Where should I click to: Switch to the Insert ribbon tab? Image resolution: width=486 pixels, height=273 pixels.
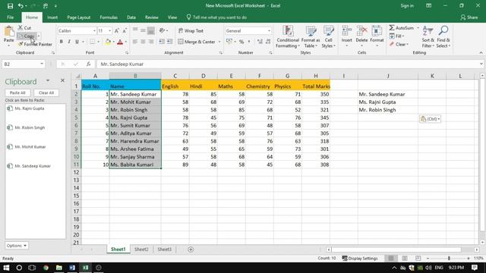(x=52, y=17)
